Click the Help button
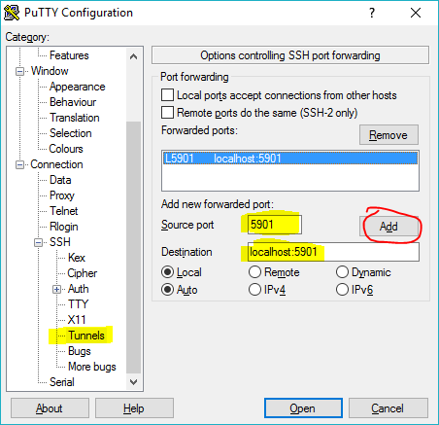The height and width of the screenshot is (425, 439). click(x=134, y=408)
